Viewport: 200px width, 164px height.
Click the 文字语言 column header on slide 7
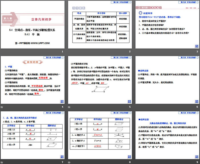(11, 126)
